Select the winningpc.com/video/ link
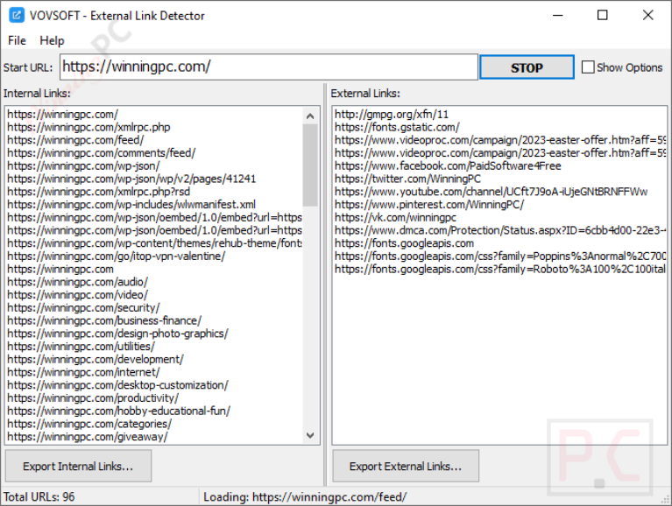This screenshot has height=506, width=672. [x=78, y=294]
